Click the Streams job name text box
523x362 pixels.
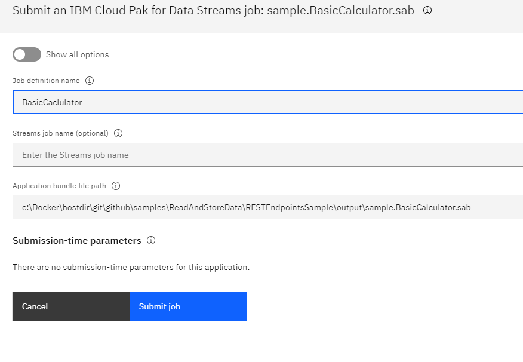coord(267,155)
